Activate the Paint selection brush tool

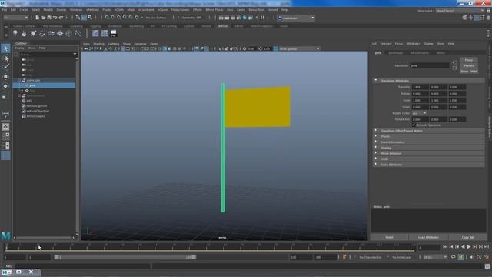click(x=5, y=67)
